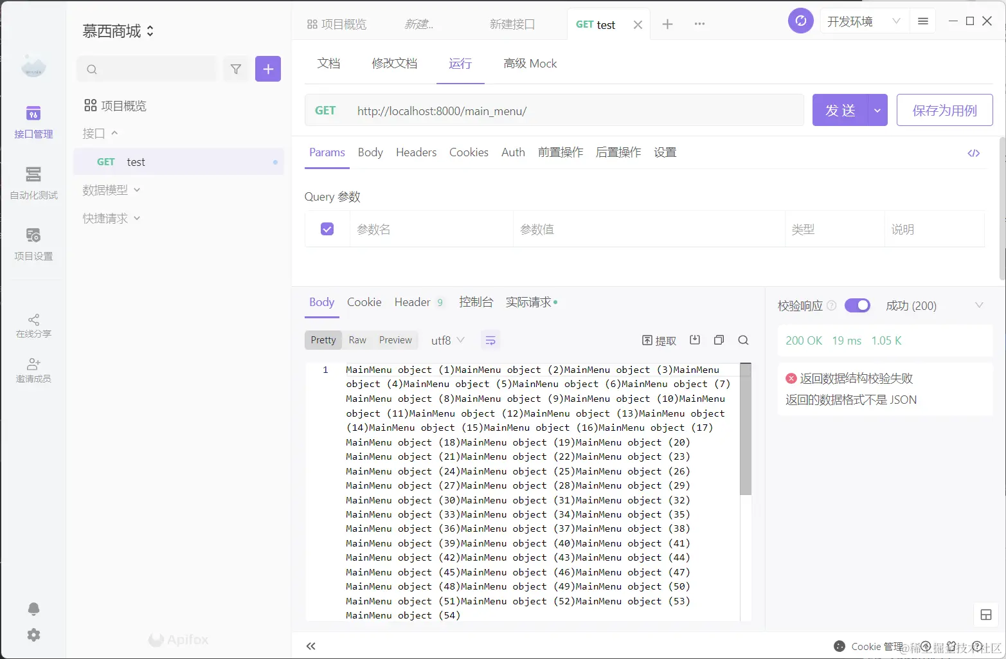Open the 前置操作 tab
Screen dimensions: 1006x659
561,152
